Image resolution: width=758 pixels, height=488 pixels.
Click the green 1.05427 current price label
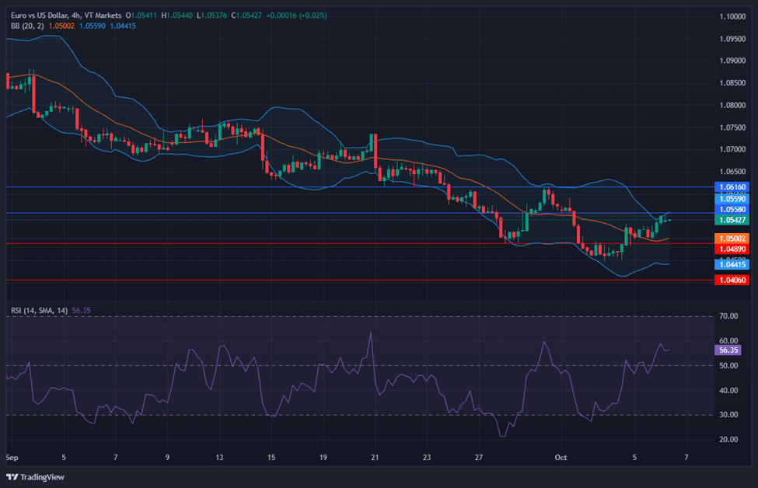pos(732,220)
